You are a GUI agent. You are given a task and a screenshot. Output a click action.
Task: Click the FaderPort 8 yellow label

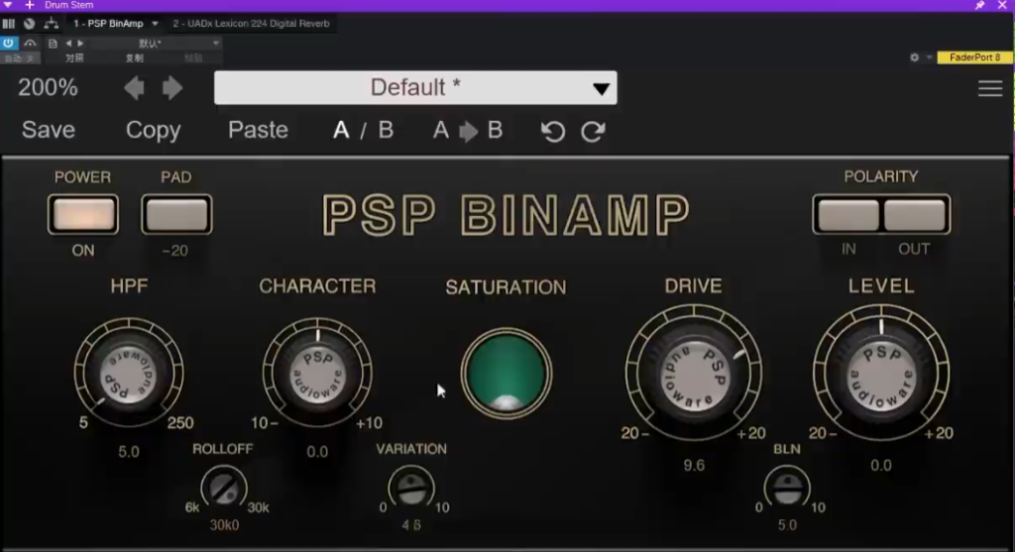974,57
